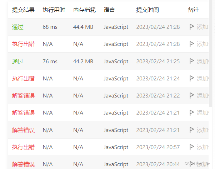Screen dimensions: 215x169
Task: Click the 语言 column header
Action: point(109,10)
